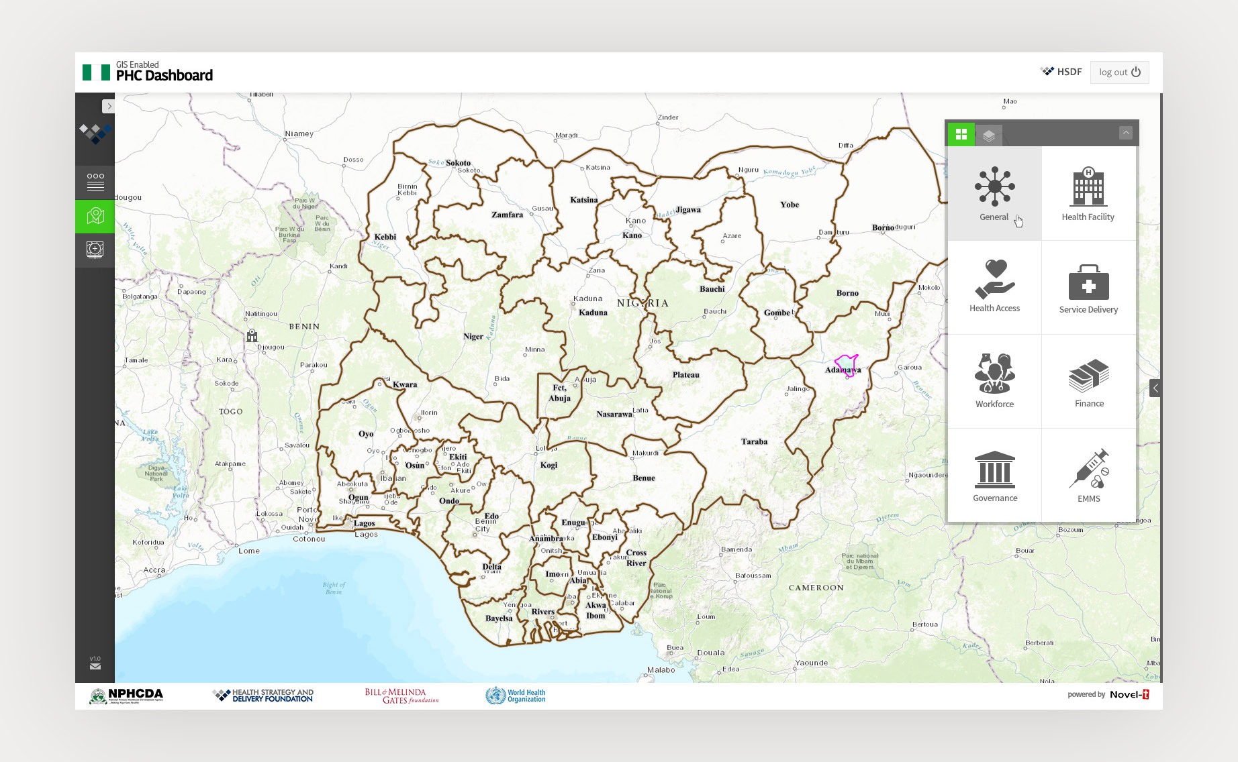This screenshot has height=762, width=1238.
Task: Click the HSDF link in header
Action: click(x=1061, y=72)
